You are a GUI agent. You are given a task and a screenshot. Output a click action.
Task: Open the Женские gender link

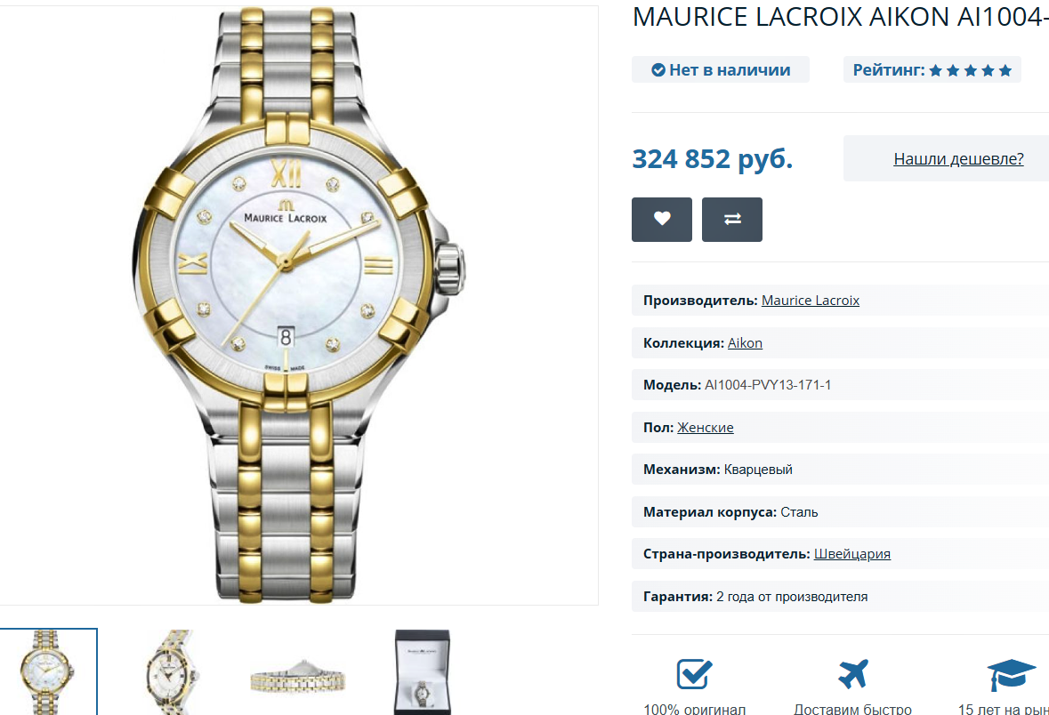point(706,428)
